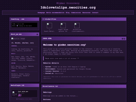Click the purple equalizer bars in MediaPlayer
This screenshot has width=136, height=102.
coord(20,95)
